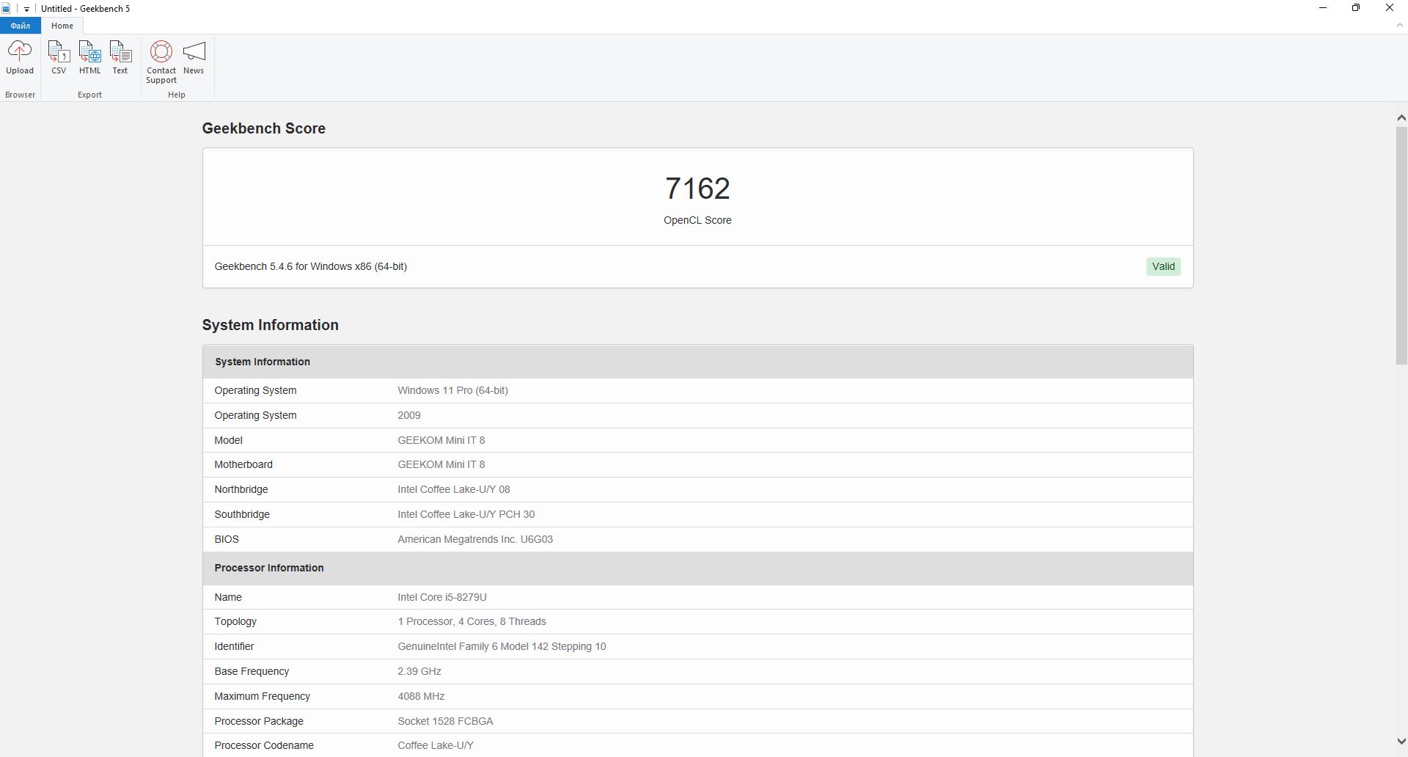
Task: Click the System Information table header
Action: pyautogui.click(x=698, y=362)
